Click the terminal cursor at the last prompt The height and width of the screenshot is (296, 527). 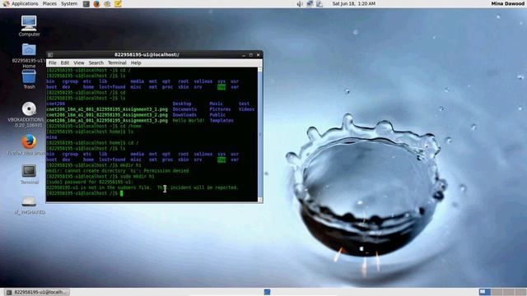point(122,193)
